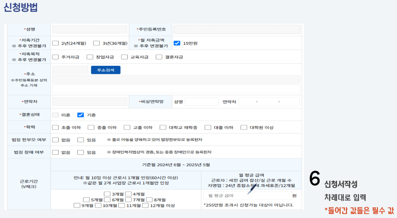The width and height of the screenshot is (397, 218).
Task: Click the grey main address line field
Action: pyautogui.click(x=176, y=79)
